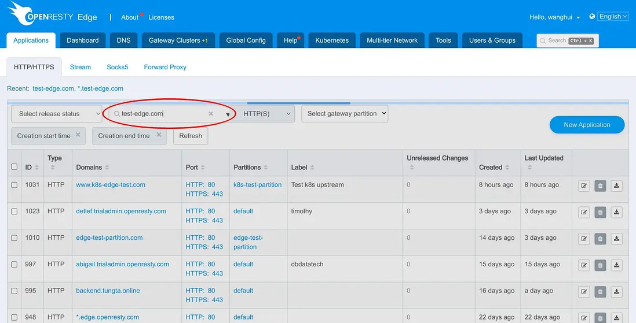Clear the Creation start time filter
The height and width of the screenshot is (323, 636).
point(78,135)
